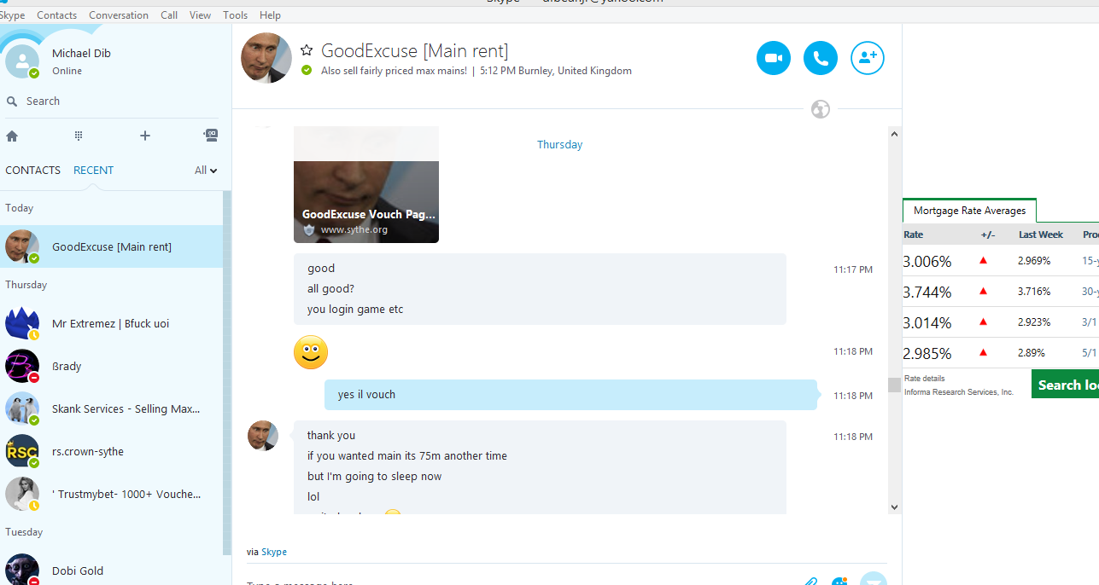Open Skank Services contact avatar
Screen dimensions: 1099x585
22,408
